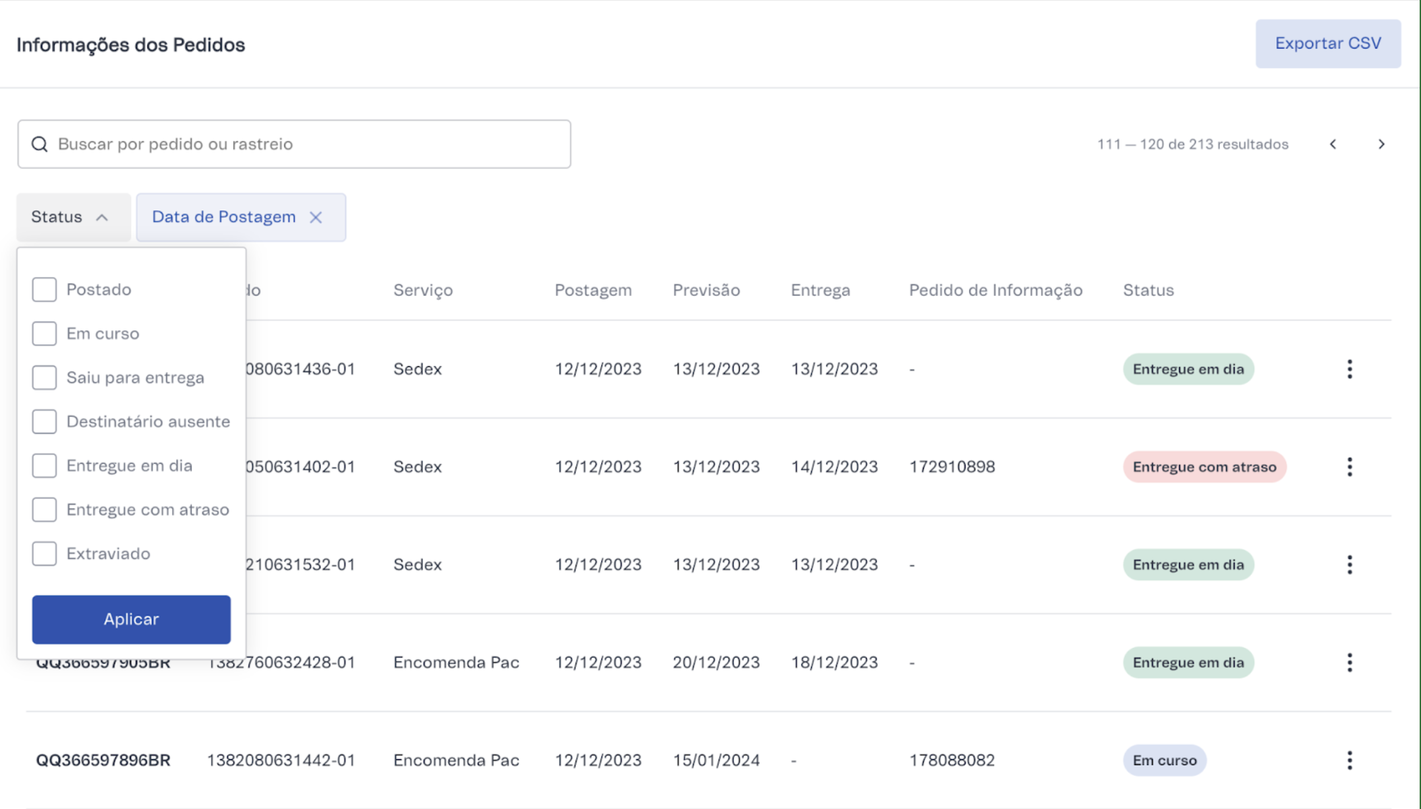Open three-dot menu for 210631532-01 row
Viewport: 1421px width, 809px height.
1349,564
